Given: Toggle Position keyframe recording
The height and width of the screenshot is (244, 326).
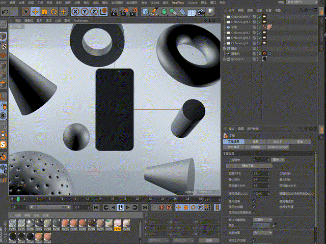Looking at the screenshot, I should tap(179, 207).
